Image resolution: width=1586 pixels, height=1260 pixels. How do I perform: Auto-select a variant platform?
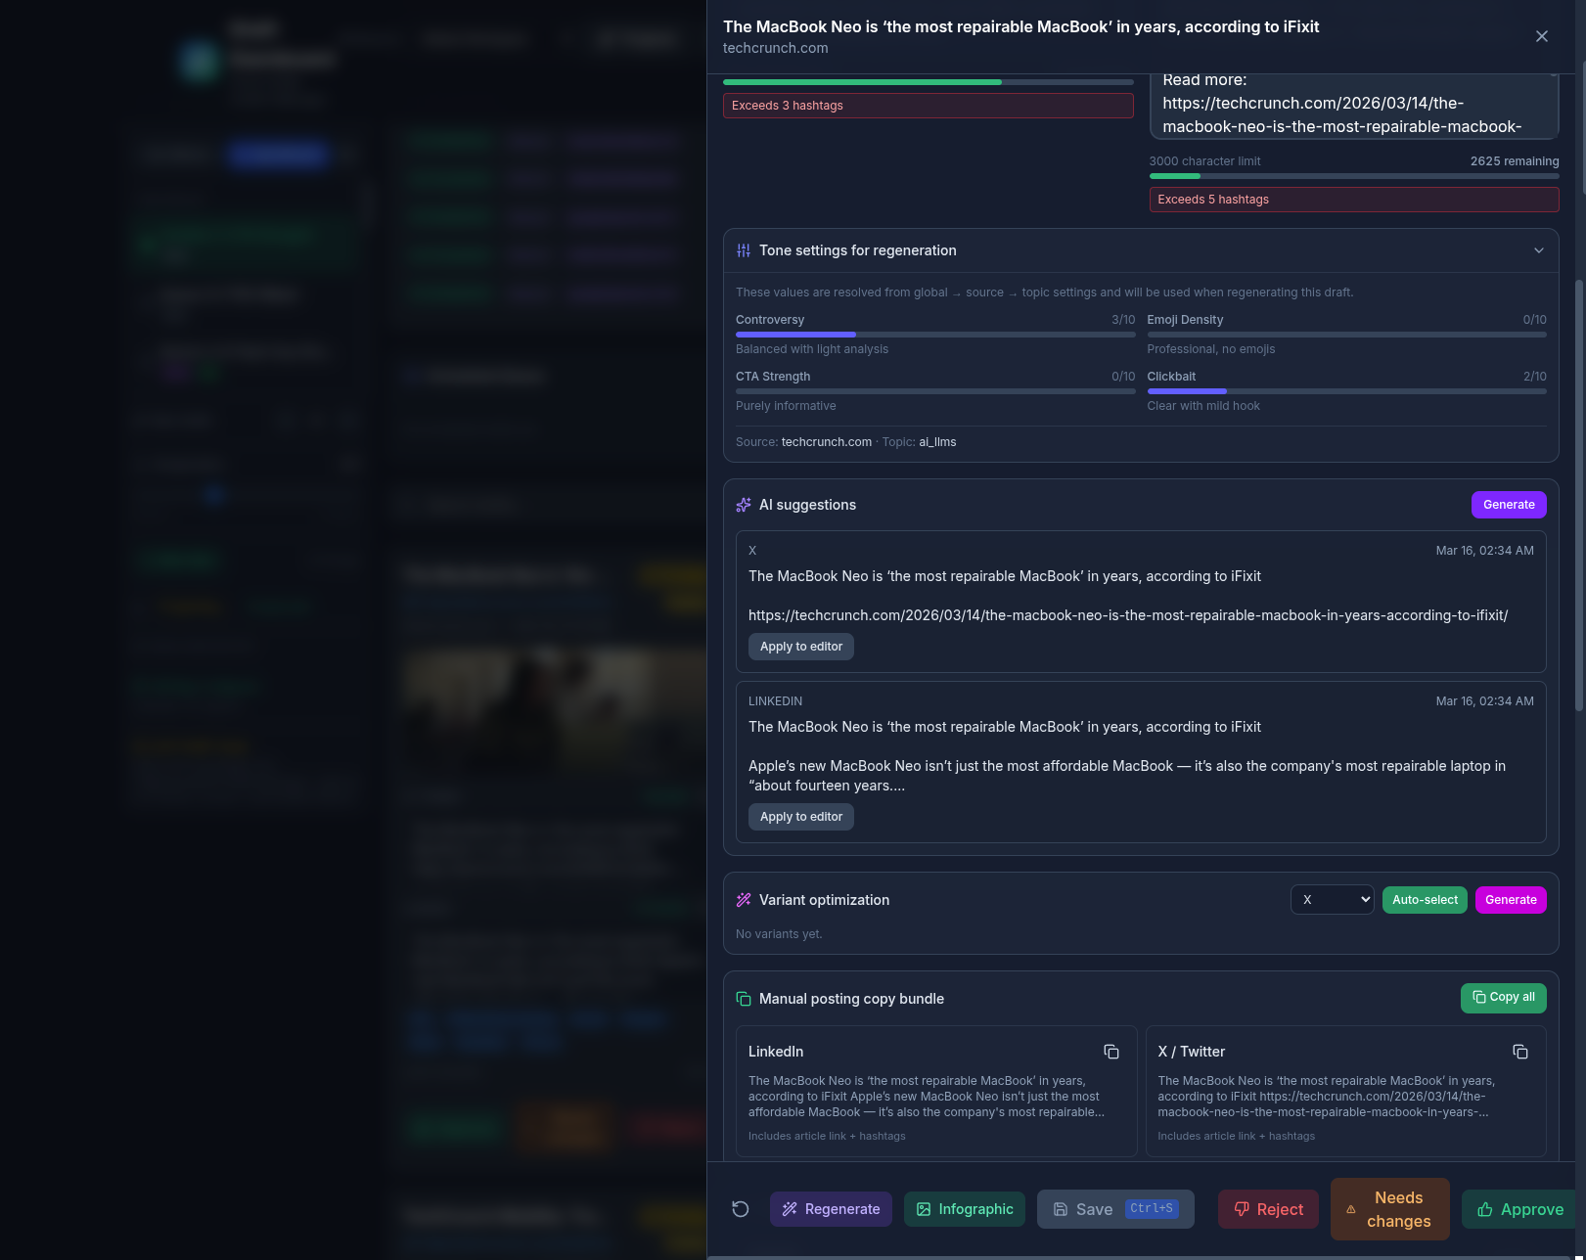(1425, 899)
